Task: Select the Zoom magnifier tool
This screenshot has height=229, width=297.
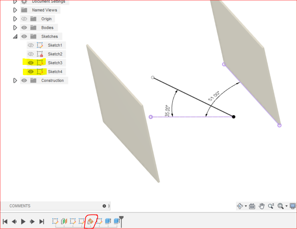Action: click(270, 206)
